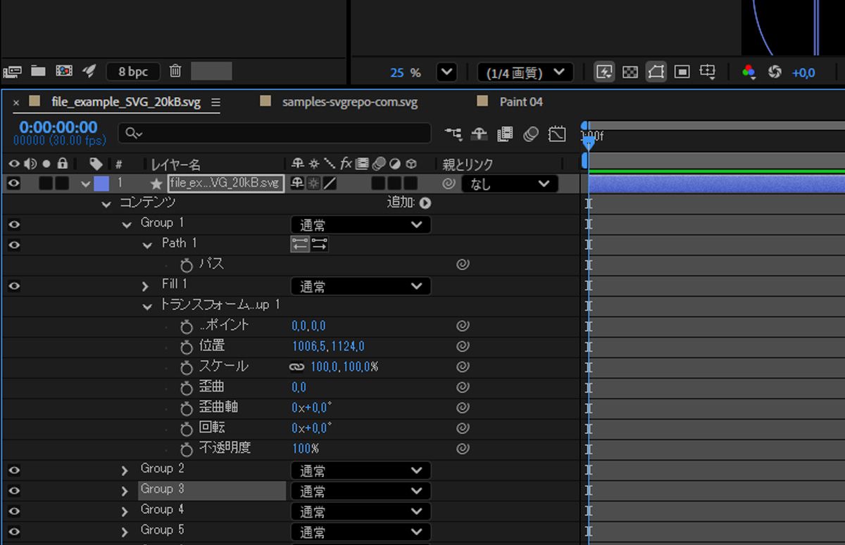Toggle Fast Previews icon in viewer
The width and height of the screenshot is (845, 545).
604,72
